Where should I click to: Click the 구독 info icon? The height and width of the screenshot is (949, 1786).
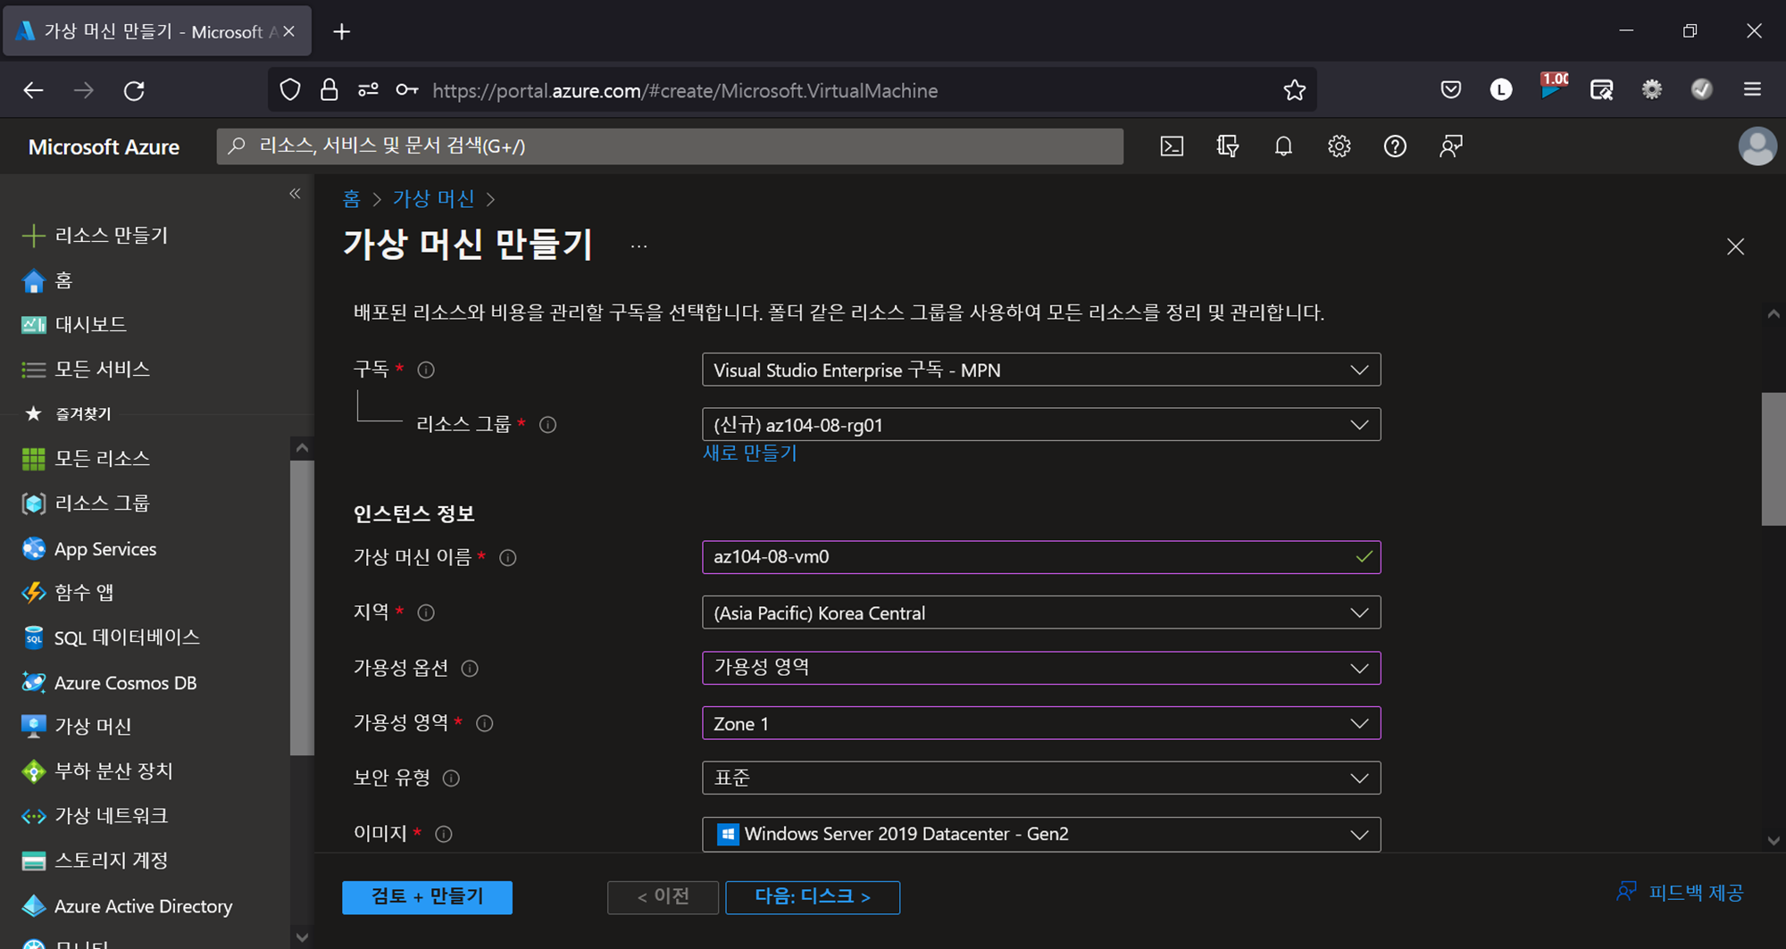coord(426,370)
